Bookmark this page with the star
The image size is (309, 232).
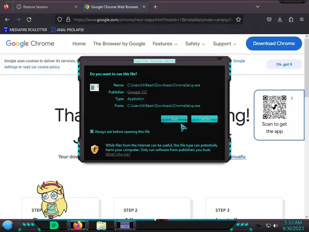(238, 20)
